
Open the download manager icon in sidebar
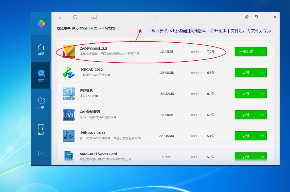point(41,153)
